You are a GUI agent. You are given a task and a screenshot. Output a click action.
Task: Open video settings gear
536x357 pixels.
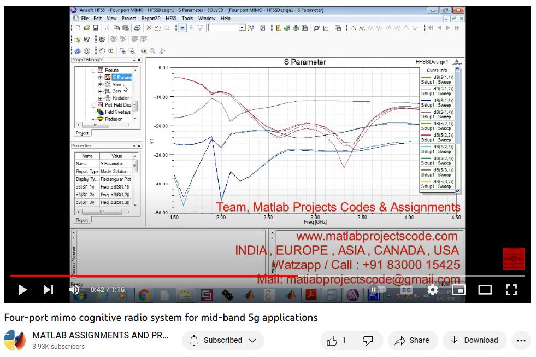432,290
